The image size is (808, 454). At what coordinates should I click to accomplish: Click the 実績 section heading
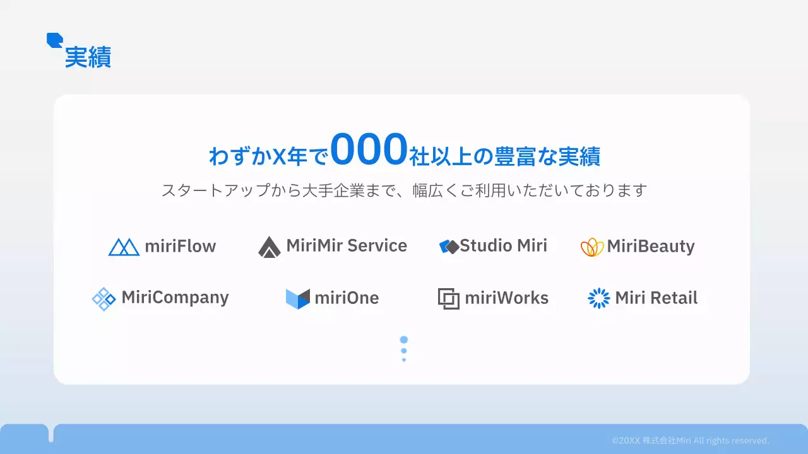88,57
